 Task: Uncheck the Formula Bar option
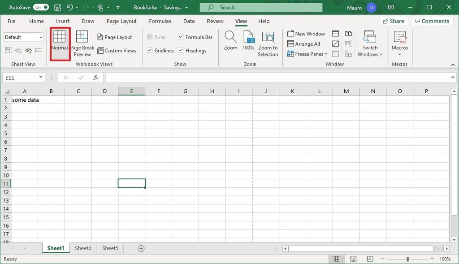pos(181,37)
